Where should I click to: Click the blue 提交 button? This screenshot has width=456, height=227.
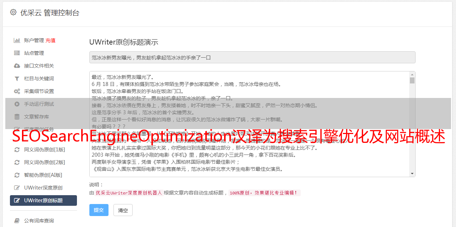tap(99, 210)
